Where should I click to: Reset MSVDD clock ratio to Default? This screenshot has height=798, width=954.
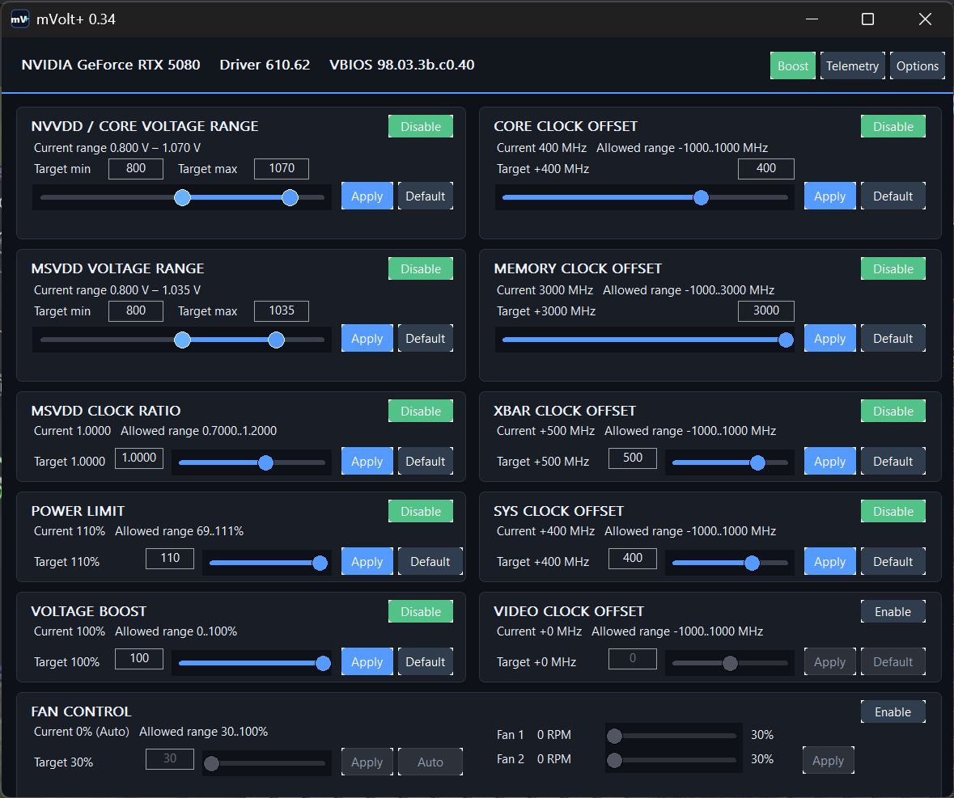click(426, 461)
